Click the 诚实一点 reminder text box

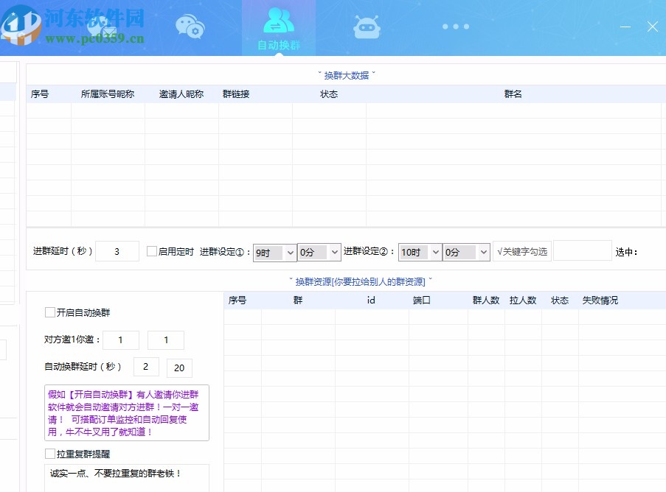click(127, 478)
